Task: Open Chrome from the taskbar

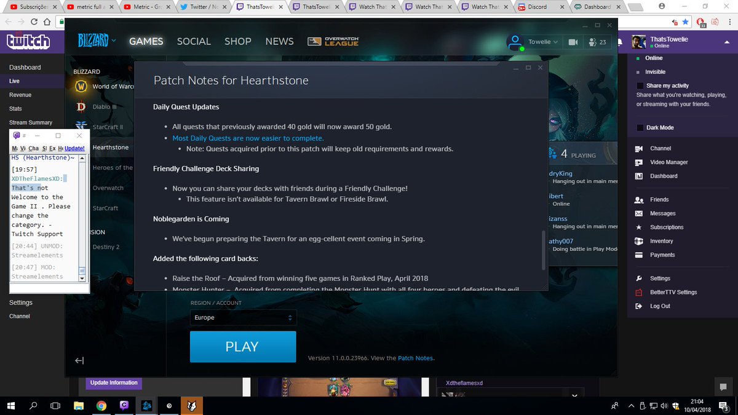Action: coord(101,406)
